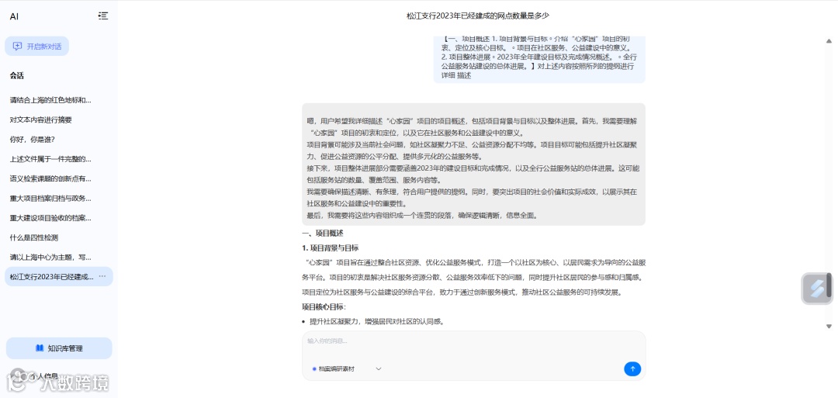Click the heading 一、项目概述
838x398 pixels.
[323, 234]
